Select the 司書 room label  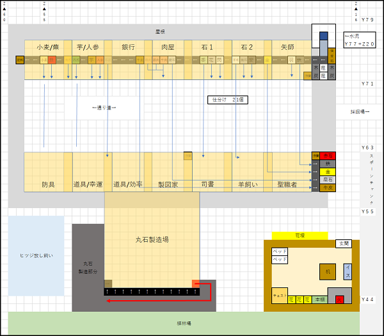pos(207,184)
